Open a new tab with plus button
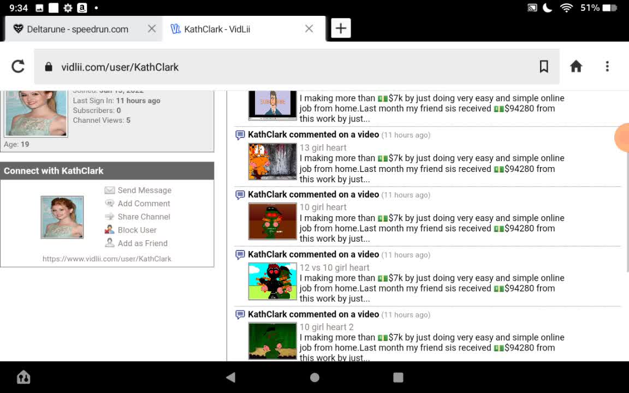629x393 pixels. pos(341,28)
